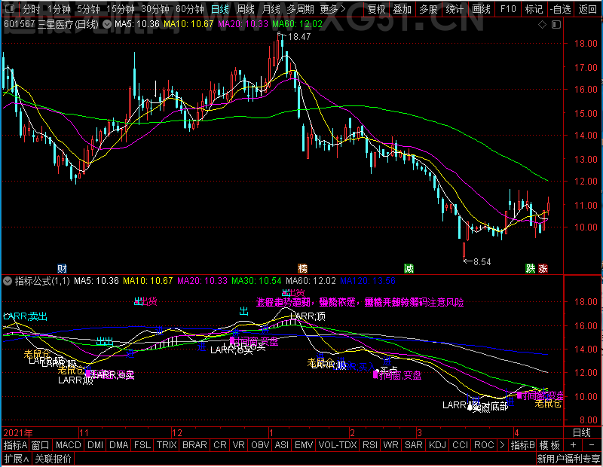603x467 pixels.
Task: Click the 财 marker on the chart timeline
Action: (x=62, y=268)
